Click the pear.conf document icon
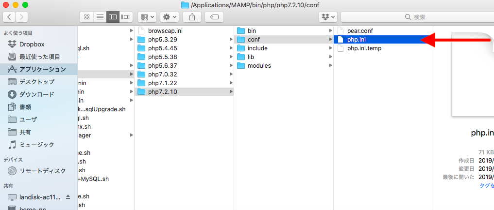Image resolution: width=494 pixels, height=210 pixels. [340, 31]
